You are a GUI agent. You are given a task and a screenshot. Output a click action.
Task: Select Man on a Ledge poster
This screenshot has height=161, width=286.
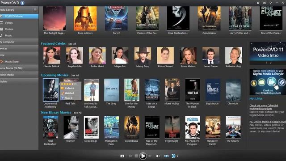152,90
